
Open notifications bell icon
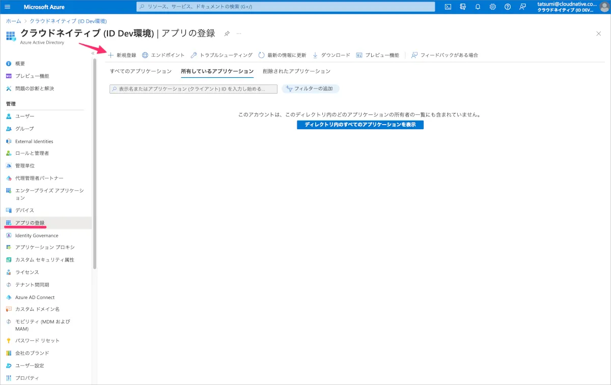tap(478, 7)
